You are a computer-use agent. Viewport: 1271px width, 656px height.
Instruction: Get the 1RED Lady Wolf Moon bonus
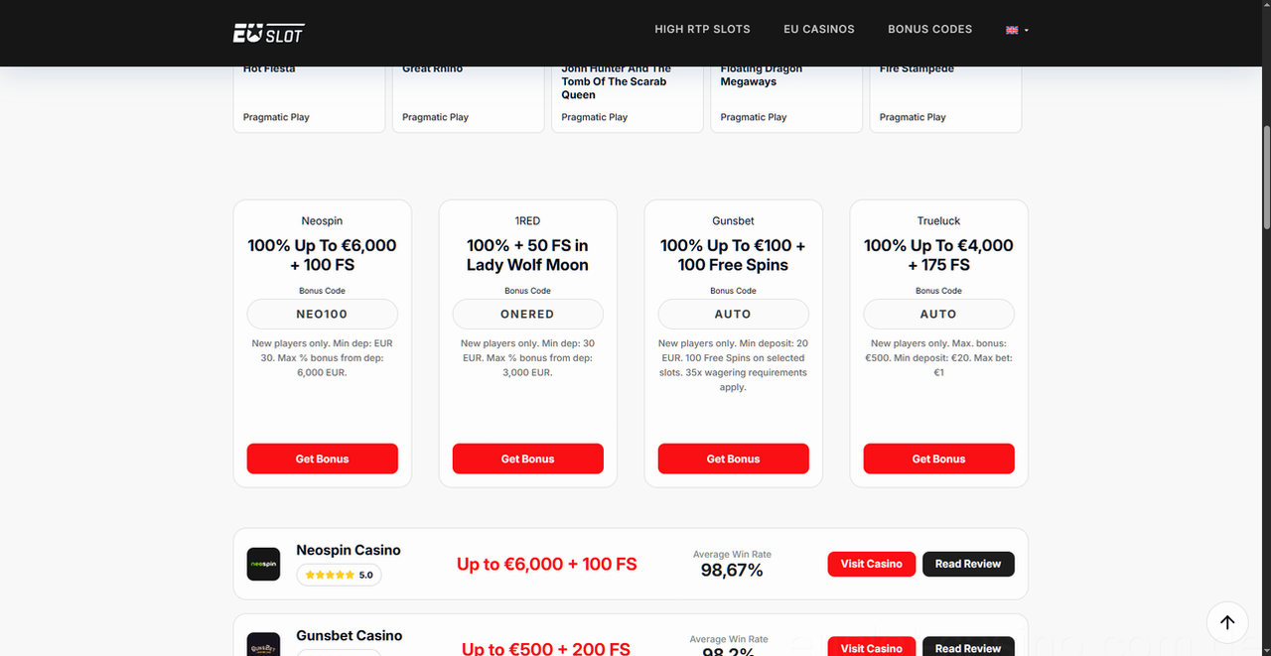pyautogui.click(x=528, y=459)
